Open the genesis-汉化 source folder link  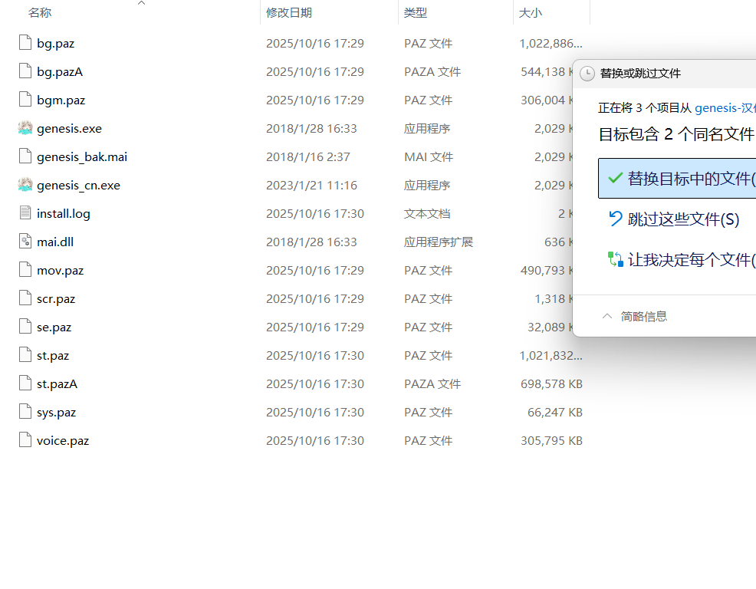[x=725, y=108]
